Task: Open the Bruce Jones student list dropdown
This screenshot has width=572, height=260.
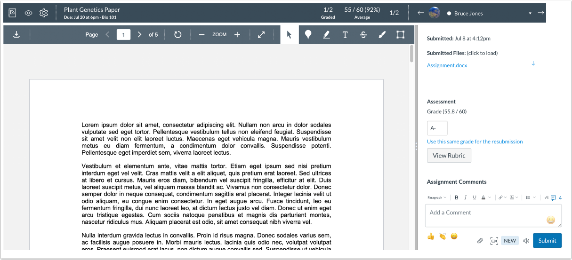Action: (531, 14)
